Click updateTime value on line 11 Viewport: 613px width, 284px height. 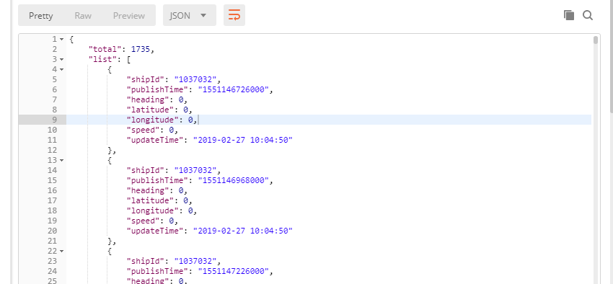click(243, 141)
